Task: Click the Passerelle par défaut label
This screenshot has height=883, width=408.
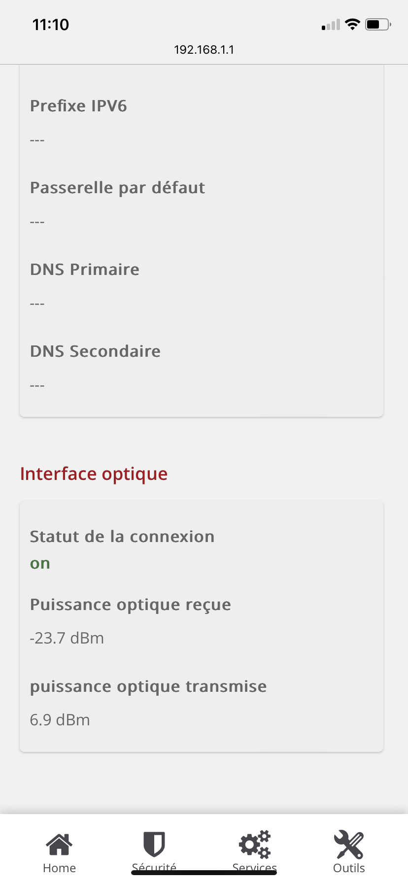Action: click(x=117, y=187)
